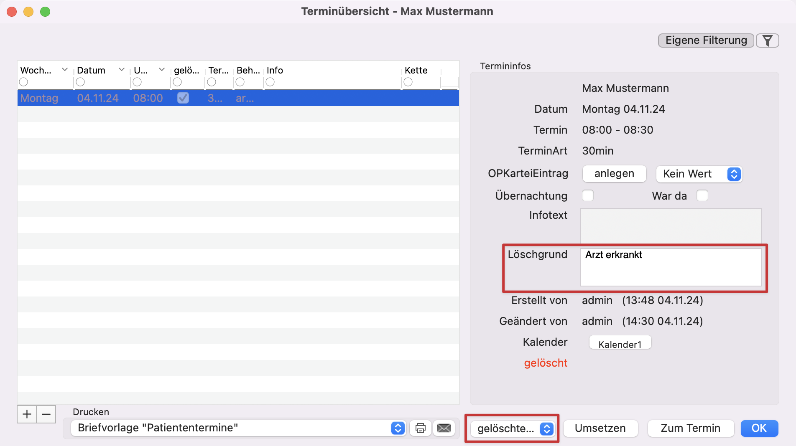Select radio button under Ter... column

point(212,82)
